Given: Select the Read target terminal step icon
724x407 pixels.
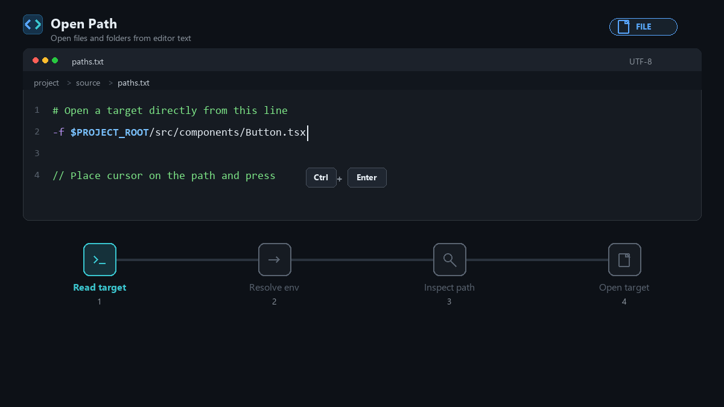Looking at the screenshot, I should [x=100, y=259].
